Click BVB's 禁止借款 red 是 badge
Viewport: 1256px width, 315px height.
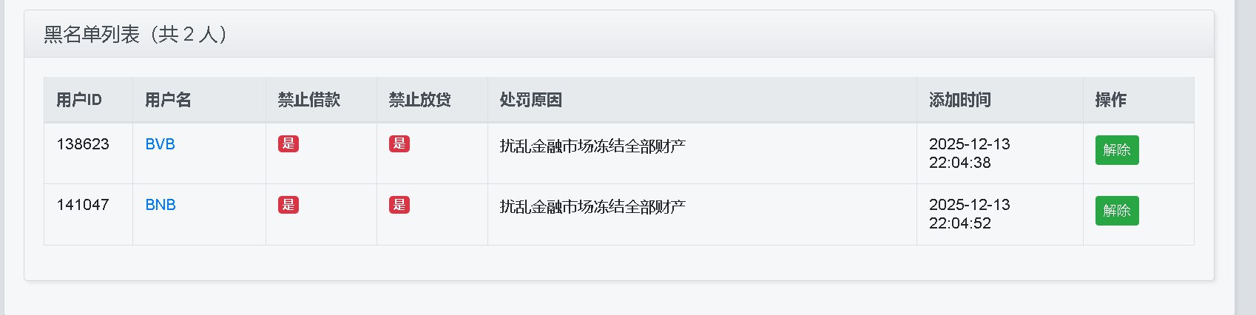tap(288, 144)
